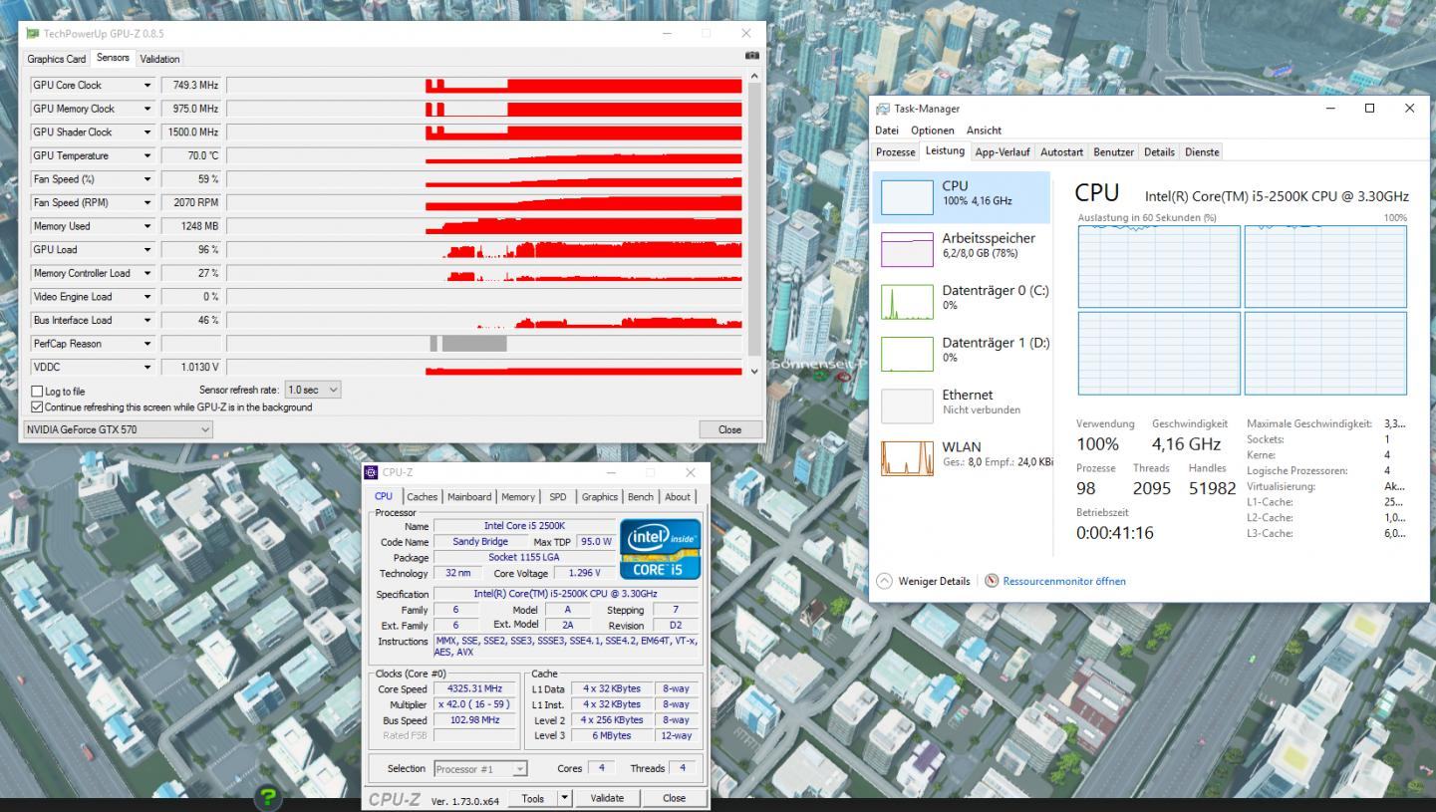The height and width of the screenshot is (812, 1436).
Task: Open the Optionen menu in Task-Manager
Action: point(932,131)
